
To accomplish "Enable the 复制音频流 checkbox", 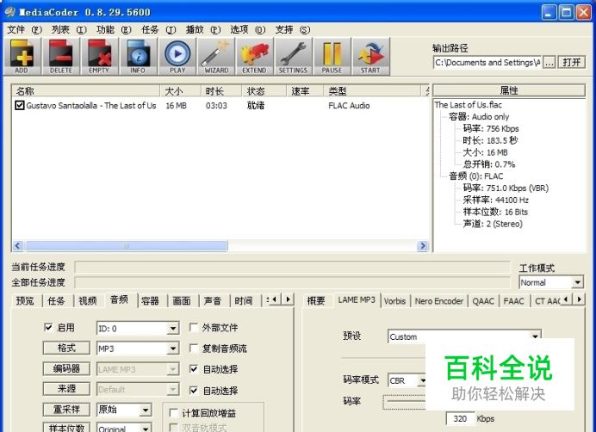I will (194, 348).
